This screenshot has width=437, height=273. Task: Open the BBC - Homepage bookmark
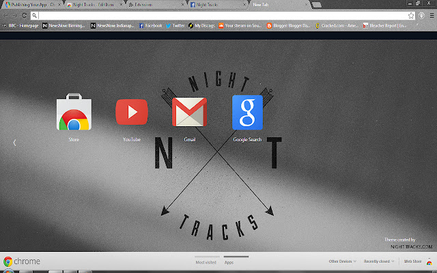21,26
